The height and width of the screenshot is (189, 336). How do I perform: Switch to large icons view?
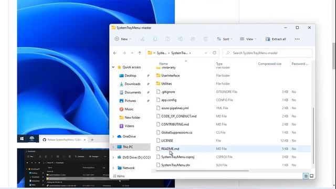(311, 176)
